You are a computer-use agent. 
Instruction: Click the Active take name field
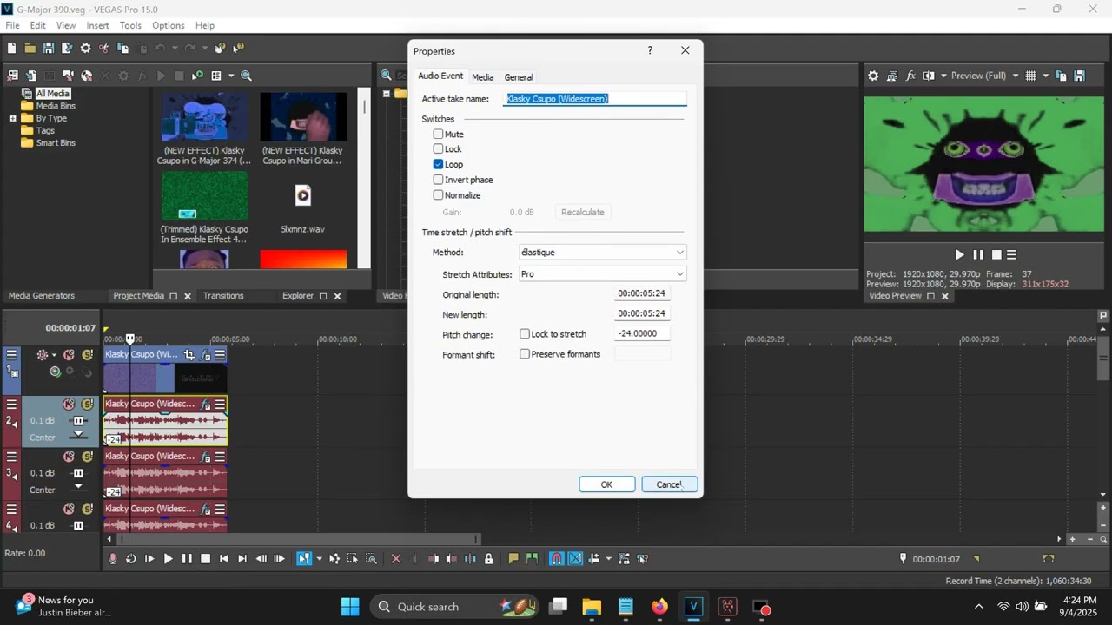596,99
